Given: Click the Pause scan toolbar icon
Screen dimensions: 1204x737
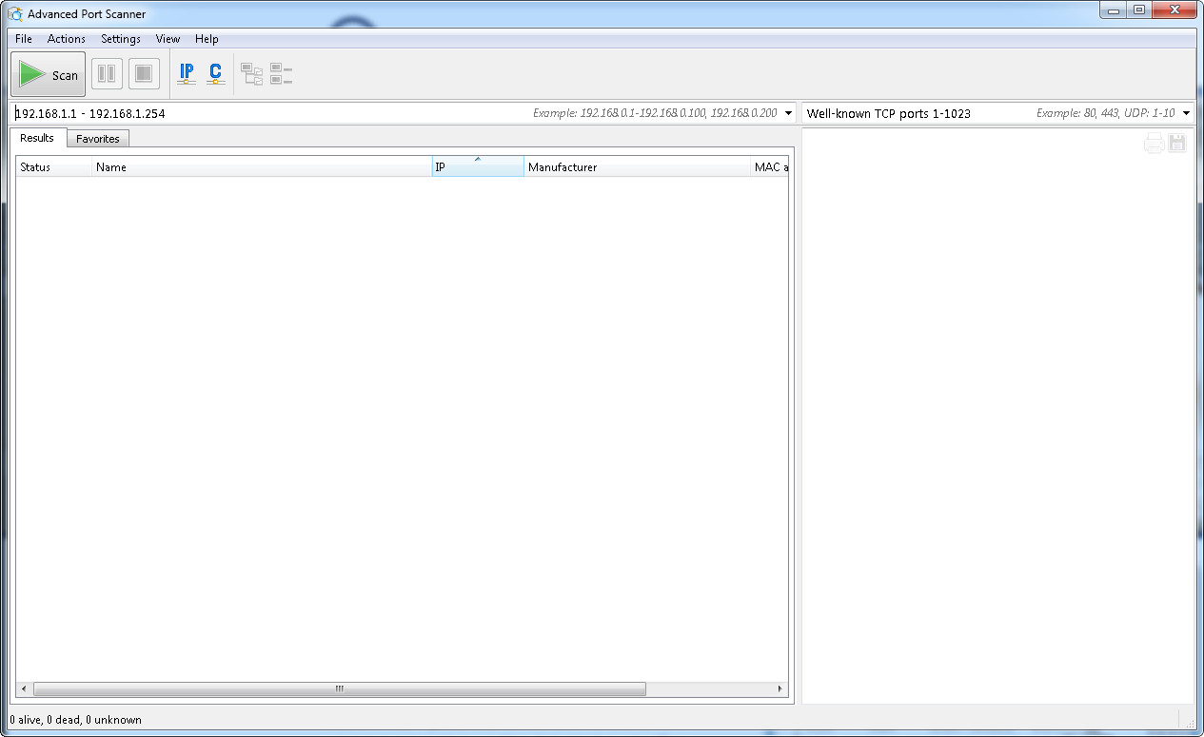Looking at the screenshot, I should pos(107,73).
